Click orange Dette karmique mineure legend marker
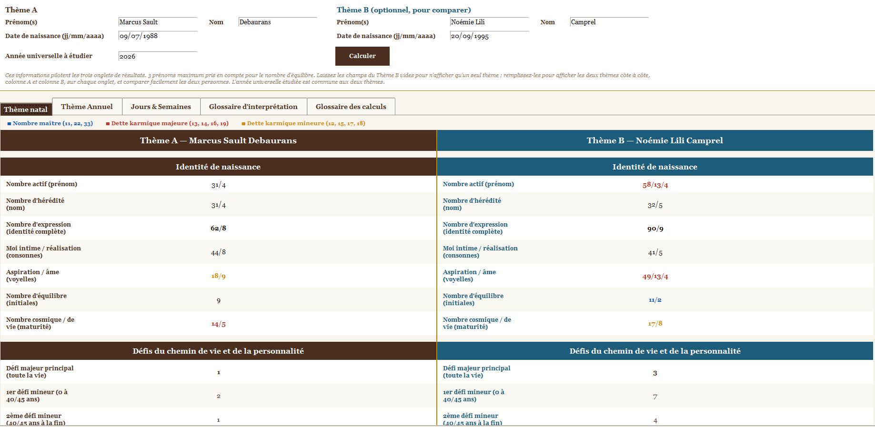 [244, 124]
